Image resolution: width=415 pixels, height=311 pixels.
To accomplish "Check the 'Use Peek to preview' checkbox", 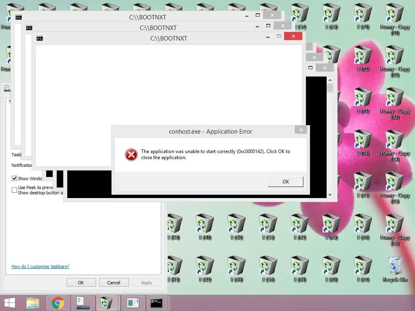I will click(x=14, y=190).
